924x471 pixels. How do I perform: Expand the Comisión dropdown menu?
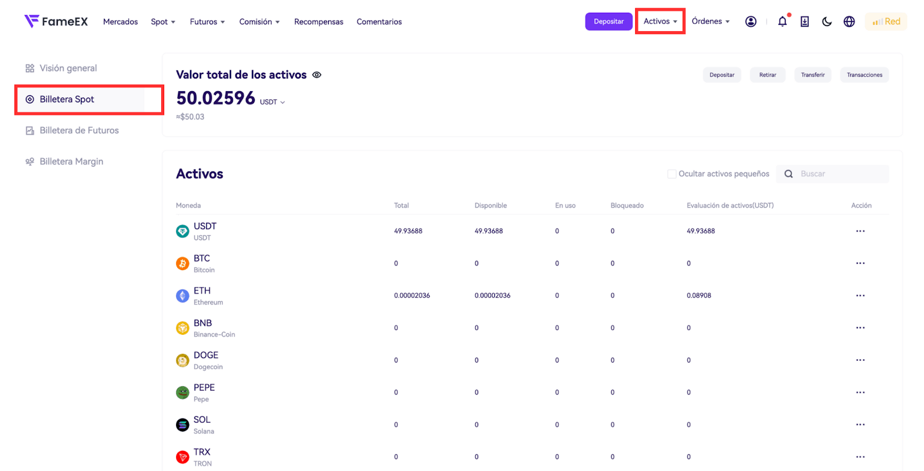point(259,22)
